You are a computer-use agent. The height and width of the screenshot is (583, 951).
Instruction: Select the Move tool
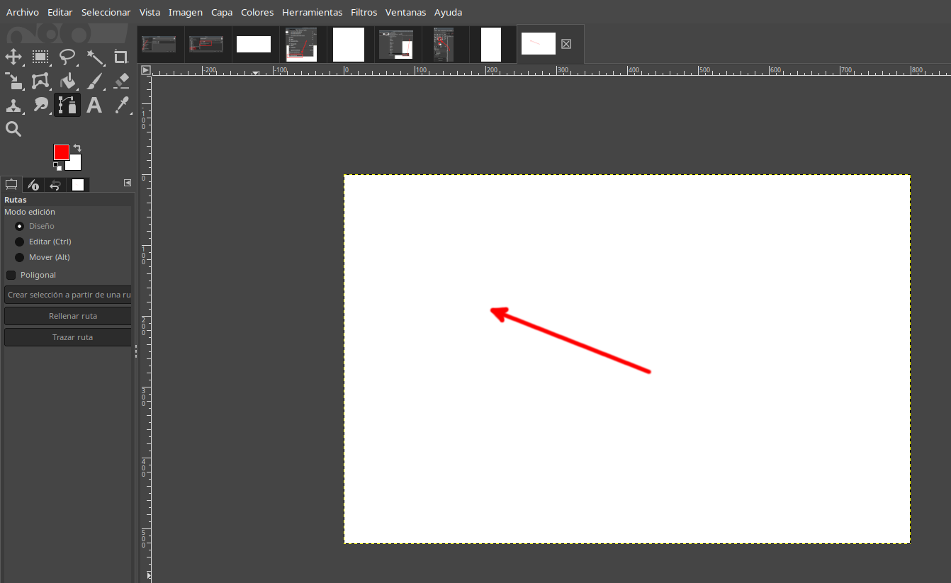(13, 57)
